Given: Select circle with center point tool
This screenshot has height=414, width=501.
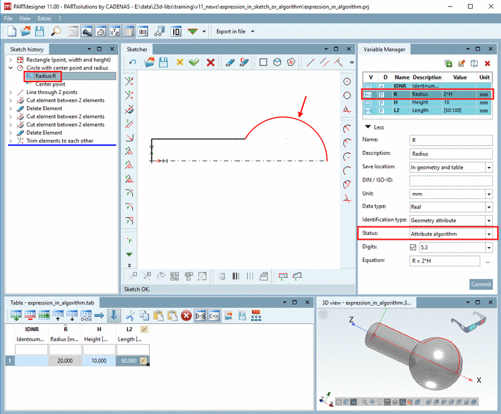Looking at the screenshot, I should pos(347,81).
